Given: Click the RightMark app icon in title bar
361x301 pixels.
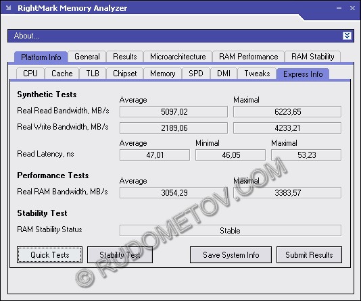Looking at the screenshot, I should [x=9, y=8].
